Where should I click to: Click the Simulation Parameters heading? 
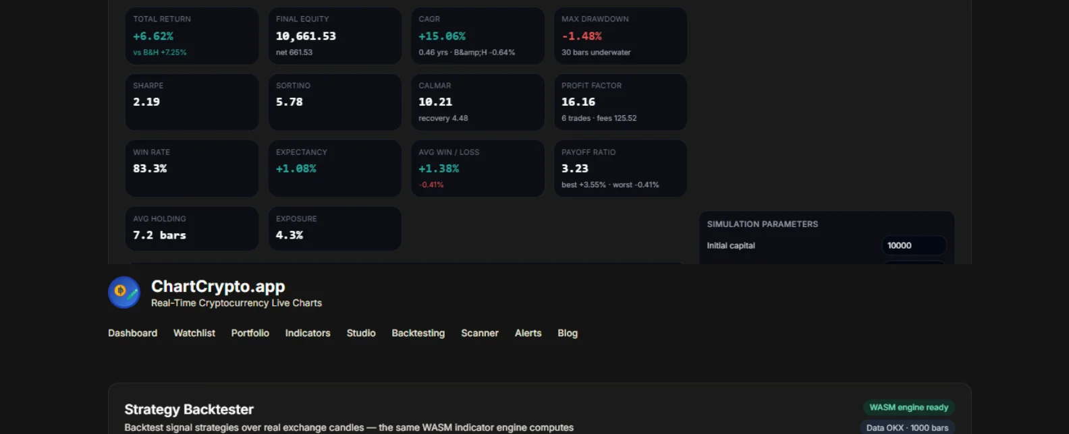point(763,224)
